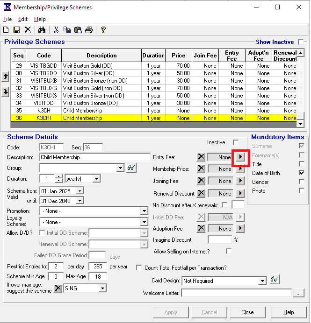Open Group lookup glasses icon
311x323 pixels.
131,168
